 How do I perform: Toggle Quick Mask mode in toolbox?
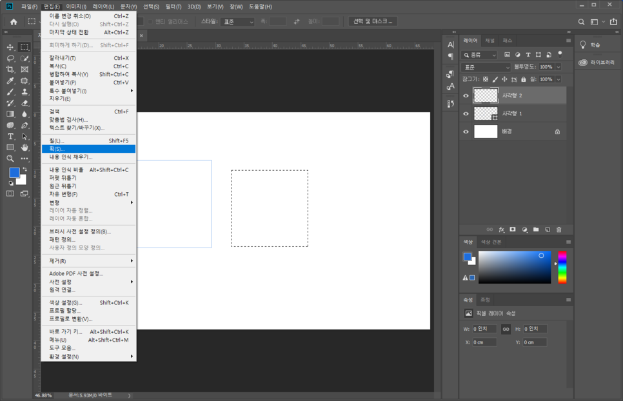(x=10, y=193)
